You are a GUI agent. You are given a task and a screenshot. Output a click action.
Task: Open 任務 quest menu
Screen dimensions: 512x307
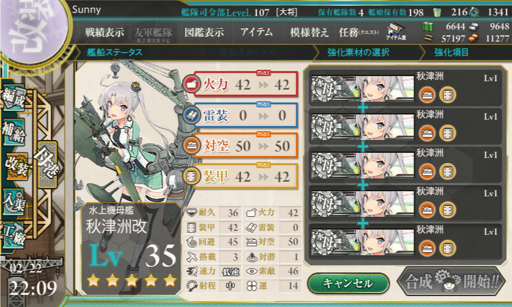[358, 33]
